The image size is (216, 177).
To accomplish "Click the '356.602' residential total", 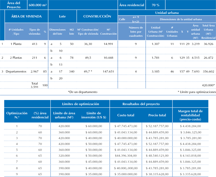I will click(x=209, y=72).
